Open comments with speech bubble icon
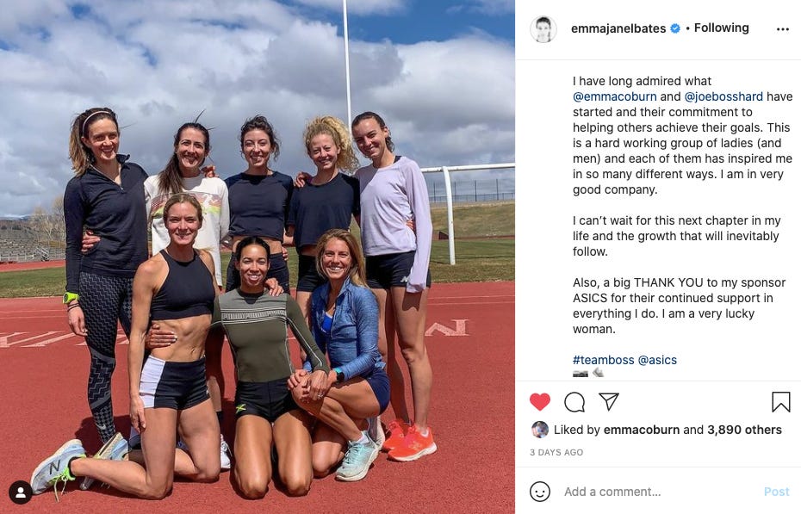The image size is (801, 514). [x=574, y=402]
